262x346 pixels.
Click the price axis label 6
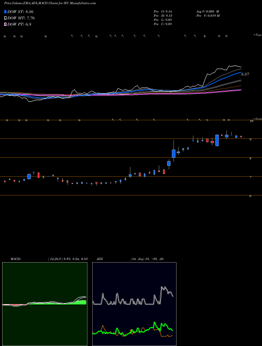[x=250, y=196]
